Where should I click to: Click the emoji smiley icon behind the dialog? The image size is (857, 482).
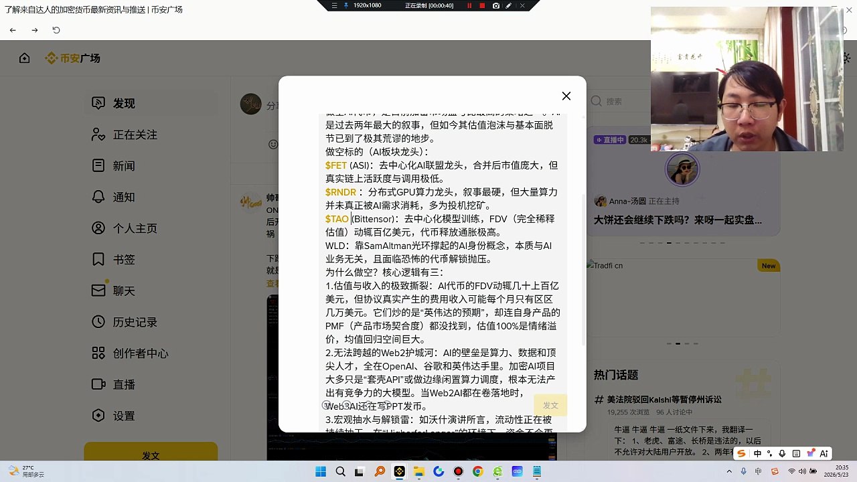coord(272,144)
